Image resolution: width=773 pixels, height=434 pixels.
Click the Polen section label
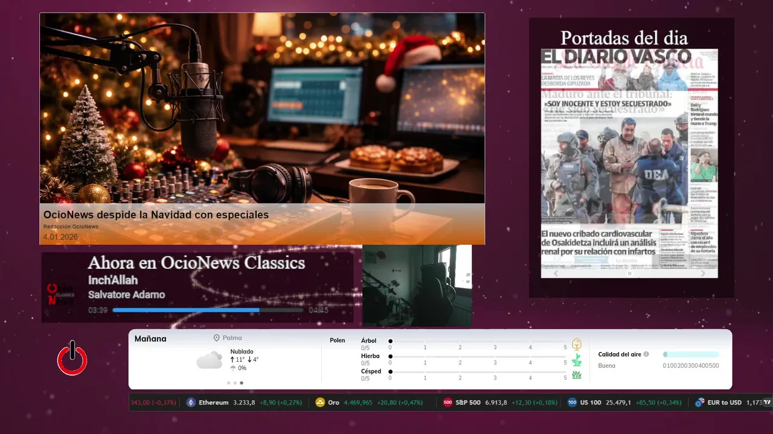tap(338, 341)
